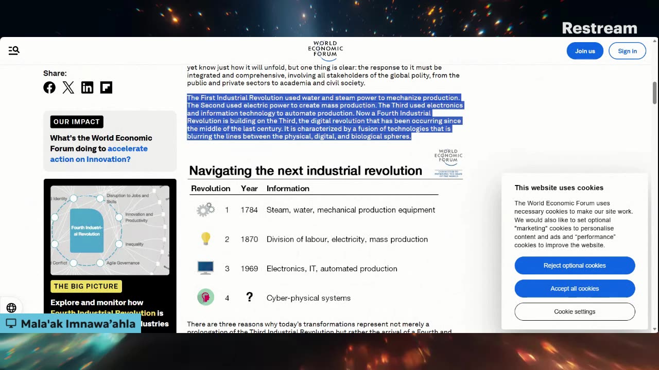Click THE BIG PICTURE label
Screen dimensions: 659x370
point(86,286)
